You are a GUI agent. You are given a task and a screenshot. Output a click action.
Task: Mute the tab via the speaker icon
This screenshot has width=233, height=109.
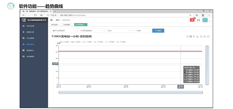click(27, 11)
